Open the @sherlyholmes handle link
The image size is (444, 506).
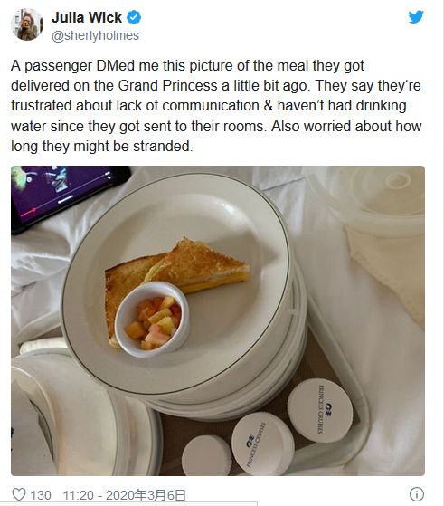[96, 35]
